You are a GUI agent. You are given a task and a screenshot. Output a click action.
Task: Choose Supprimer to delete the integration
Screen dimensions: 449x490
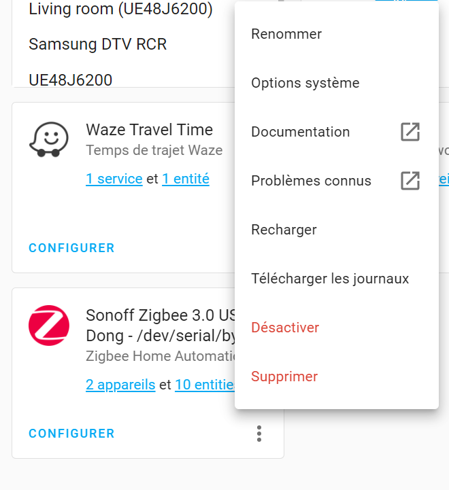(284, 377)
